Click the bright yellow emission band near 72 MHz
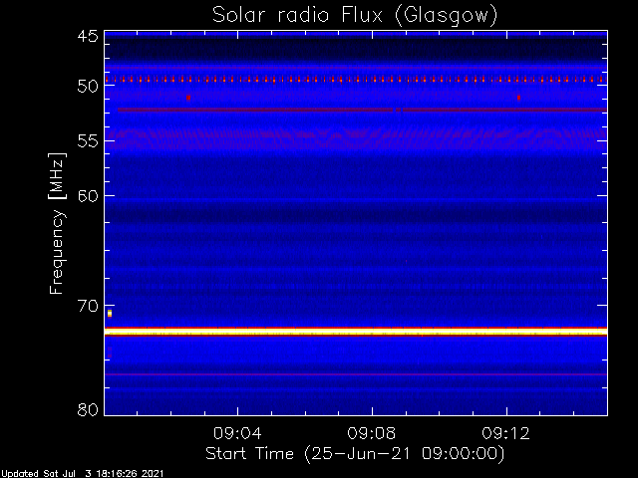The image size is (638, 478). 355,331
